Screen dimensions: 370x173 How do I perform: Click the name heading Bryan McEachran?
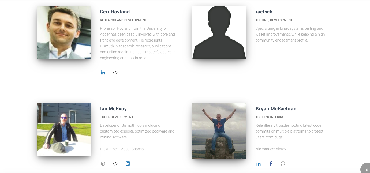(x=276, y=109)
